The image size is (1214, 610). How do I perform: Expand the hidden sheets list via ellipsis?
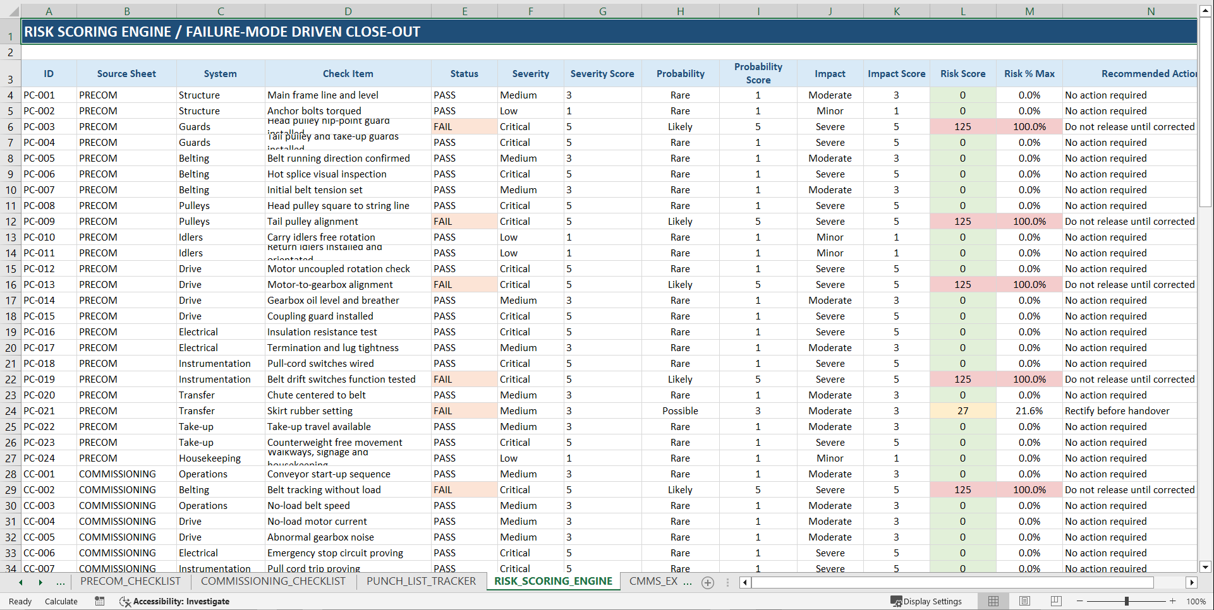(x=61, y=582)
